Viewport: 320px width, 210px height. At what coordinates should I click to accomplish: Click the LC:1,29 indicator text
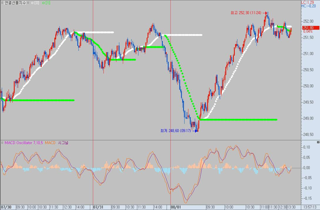[x=308, y=2]
